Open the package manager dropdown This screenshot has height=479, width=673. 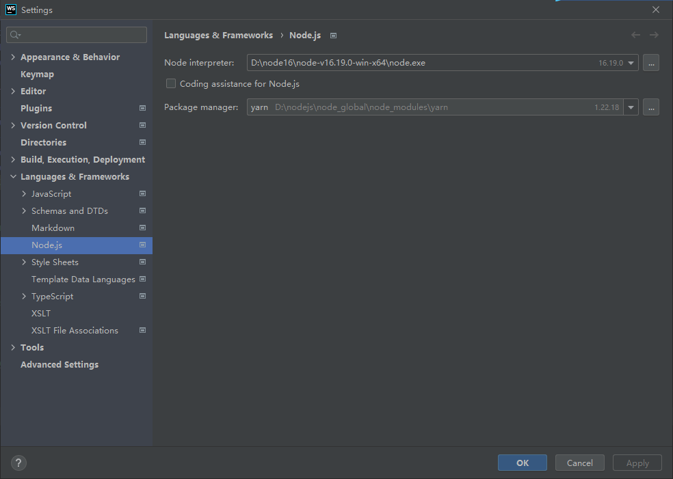[x=631, y=107]
